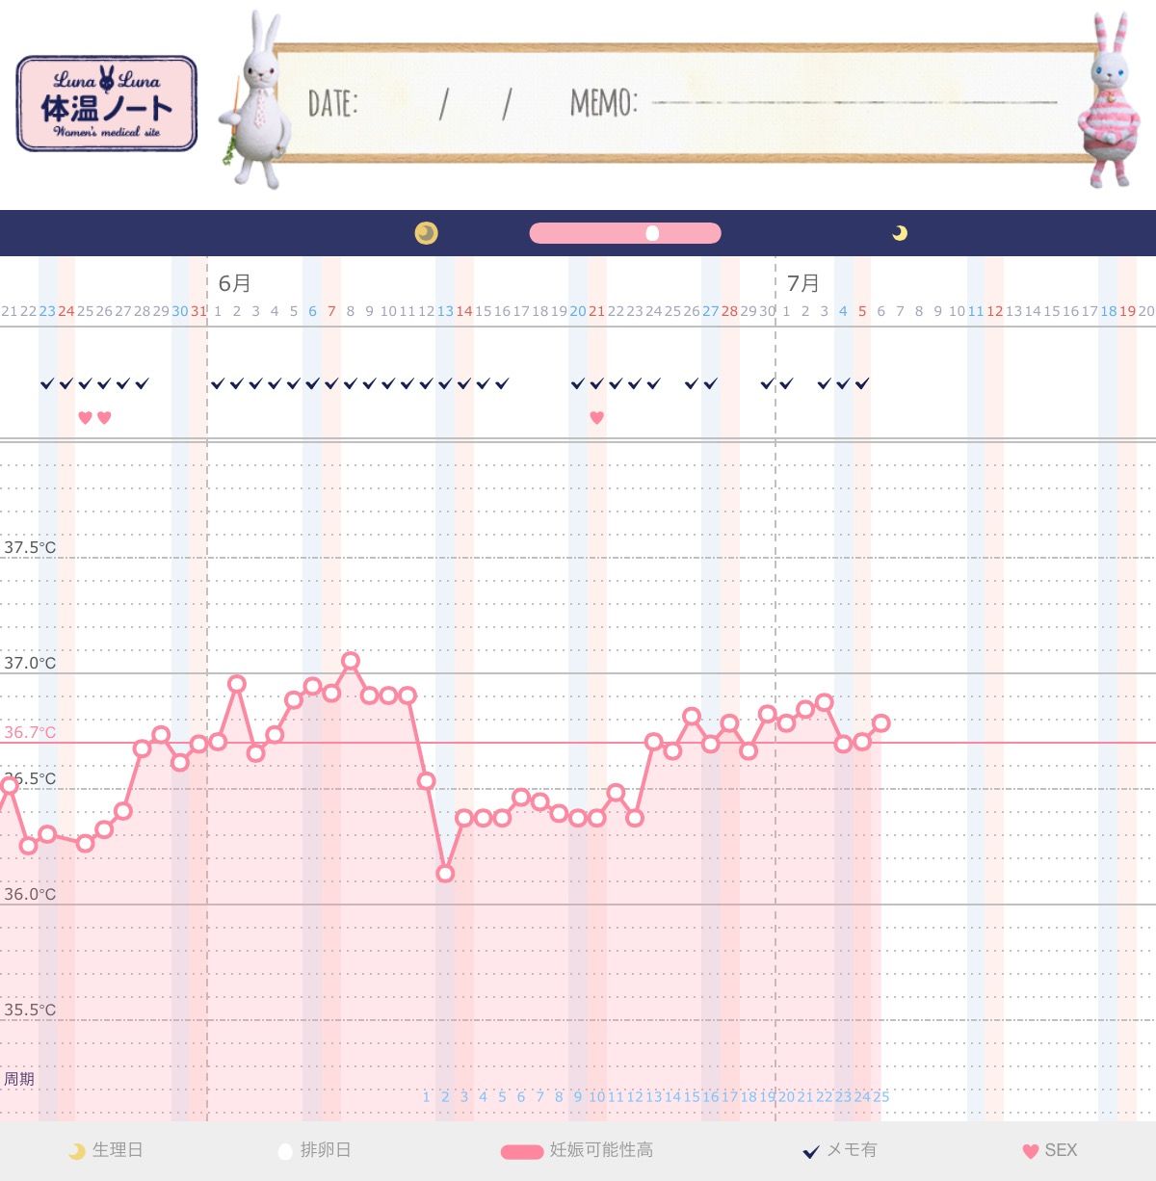1156x1181 pixels.
Task: Click the heart marker above June 21
Action: [x=595, y=417]
